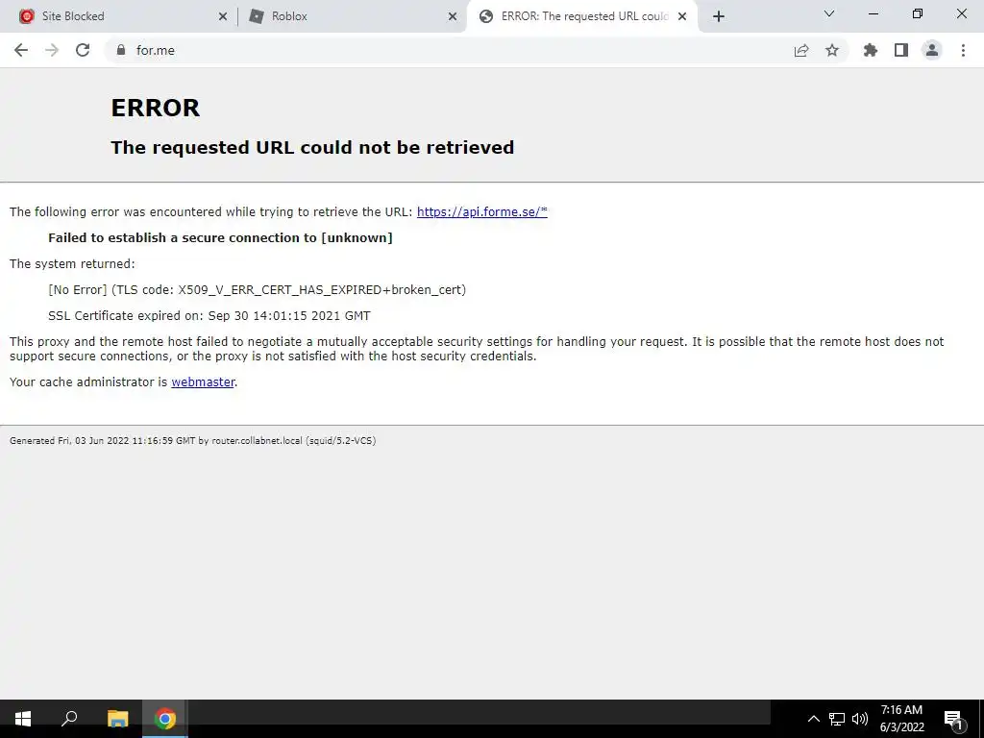Expand the tab search chevron
Viewport: 984px width, 738px height.
pos(829,13)
